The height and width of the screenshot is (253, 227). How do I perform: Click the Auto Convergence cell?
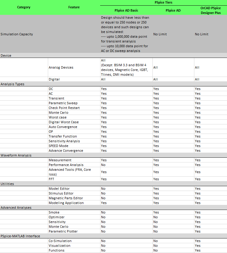coord(74,127)
